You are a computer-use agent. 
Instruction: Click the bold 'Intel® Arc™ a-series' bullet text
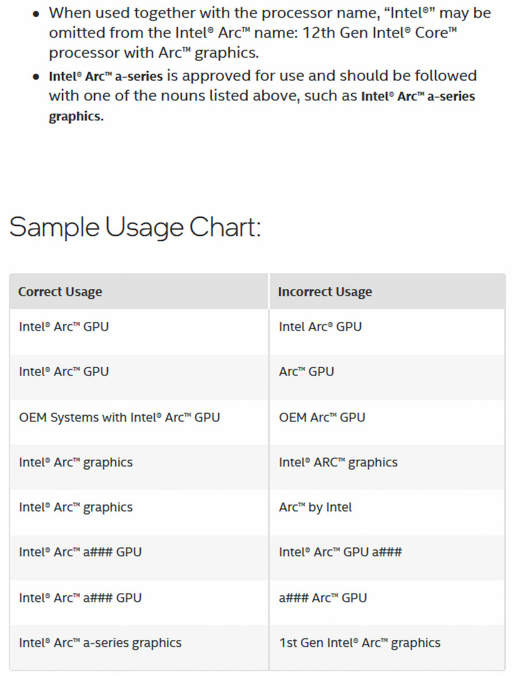pos(106,76)
